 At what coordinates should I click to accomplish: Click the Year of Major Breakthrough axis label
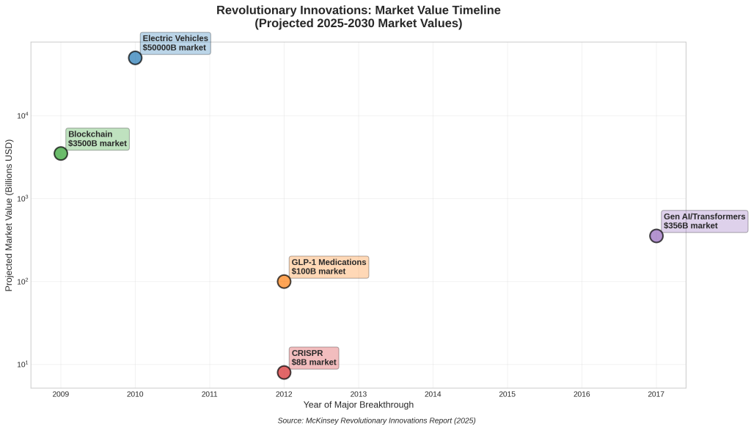click(x=359, y=405)
